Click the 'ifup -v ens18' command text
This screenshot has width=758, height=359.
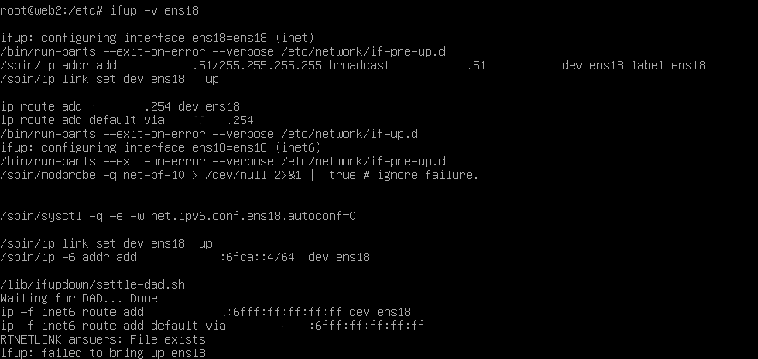click(154, 10)
